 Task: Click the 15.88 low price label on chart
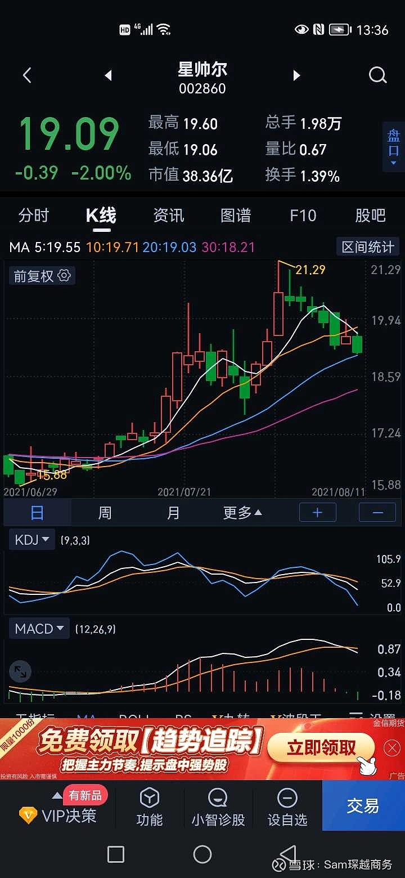52,475
